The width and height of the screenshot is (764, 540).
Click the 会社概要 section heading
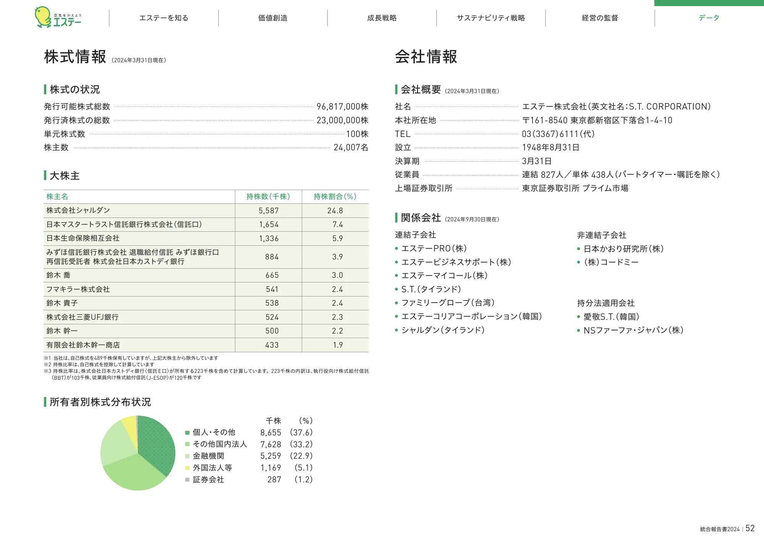pyautogui.click(x=421, y=89)
